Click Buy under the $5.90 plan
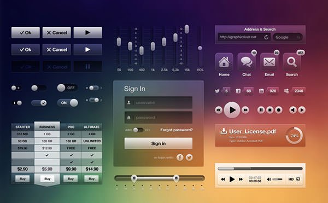Screen dimensions: 328x203 47,179
